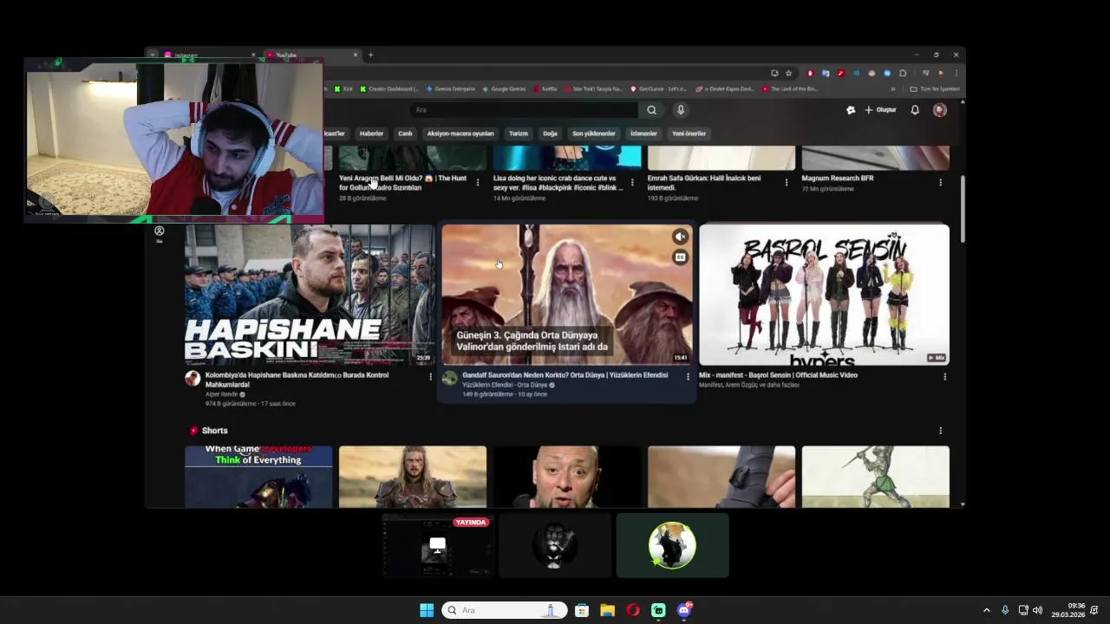Viewport: 1110px width, 624px height.
Task: Open the Creator Dashboard bookmark
Action: coord(389,89)
